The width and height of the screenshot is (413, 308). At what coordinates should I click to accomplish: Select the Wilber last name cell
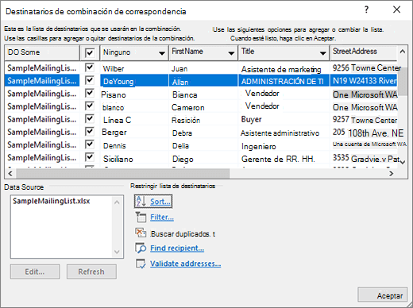click(134, 68)
